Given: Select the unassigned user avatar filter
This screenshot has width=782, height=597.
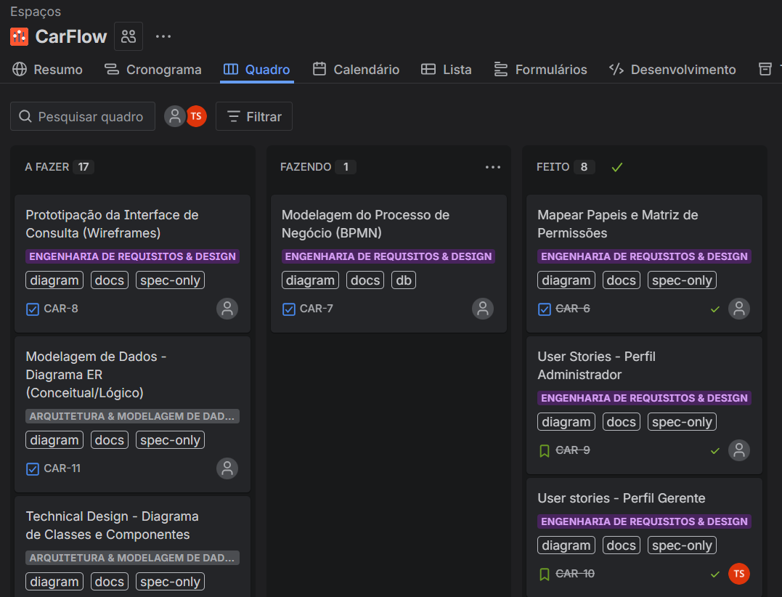Looking at the screenshot, I should tap(174, 116).
